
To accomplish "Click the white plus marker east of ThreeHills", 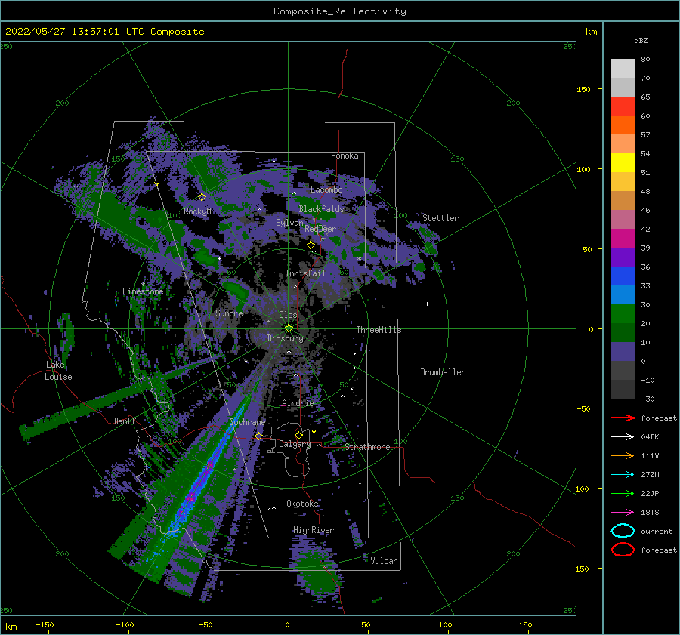I will [427, 304].
